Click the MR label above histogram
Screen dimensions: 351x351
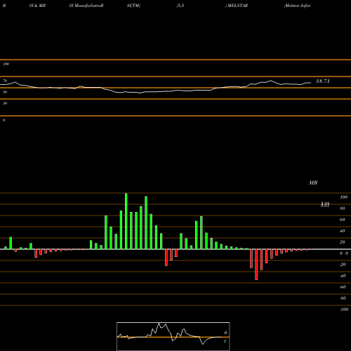click(313, 183)
